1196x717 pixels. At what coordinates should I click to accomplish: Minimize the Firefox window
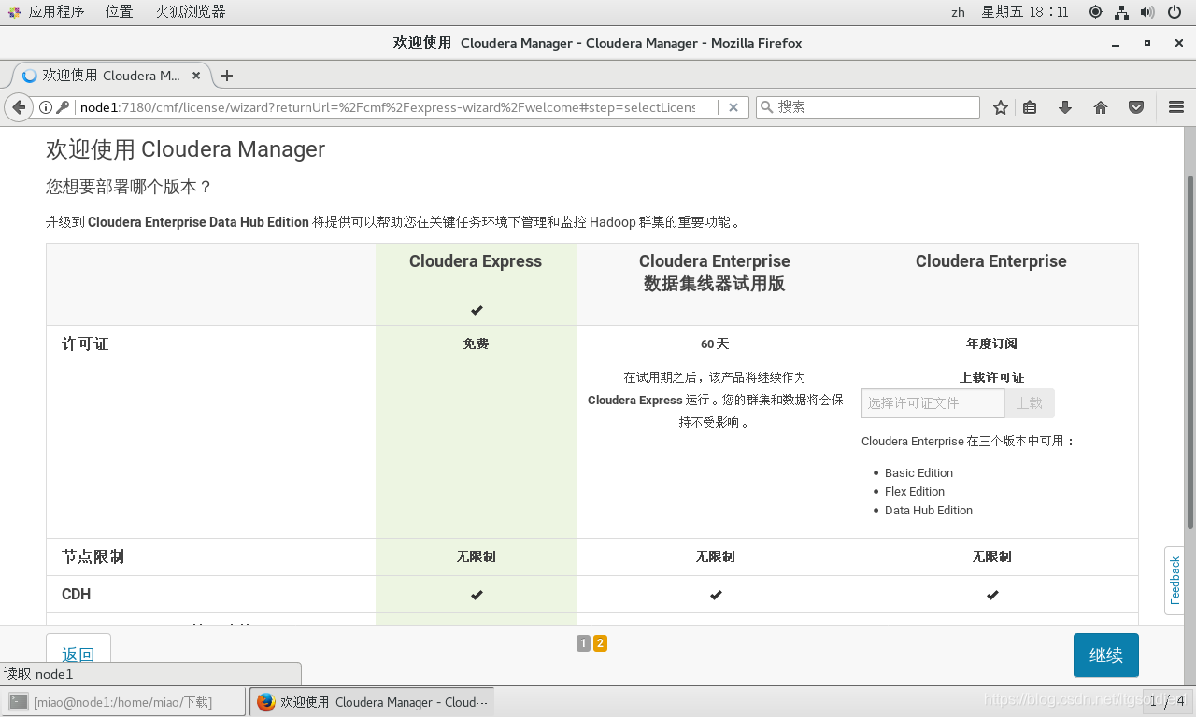[x=1116, y=44]
